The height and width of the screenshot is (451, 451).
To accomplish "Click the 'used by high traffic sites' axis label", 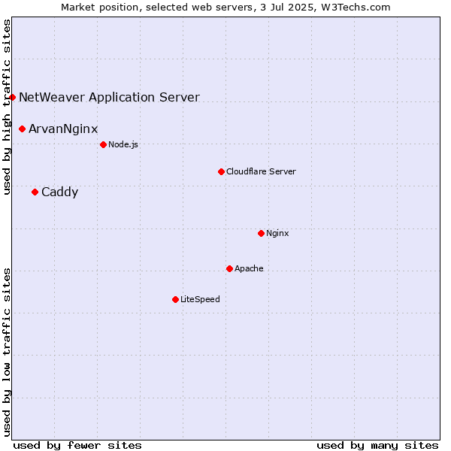I will pos(6,107).
